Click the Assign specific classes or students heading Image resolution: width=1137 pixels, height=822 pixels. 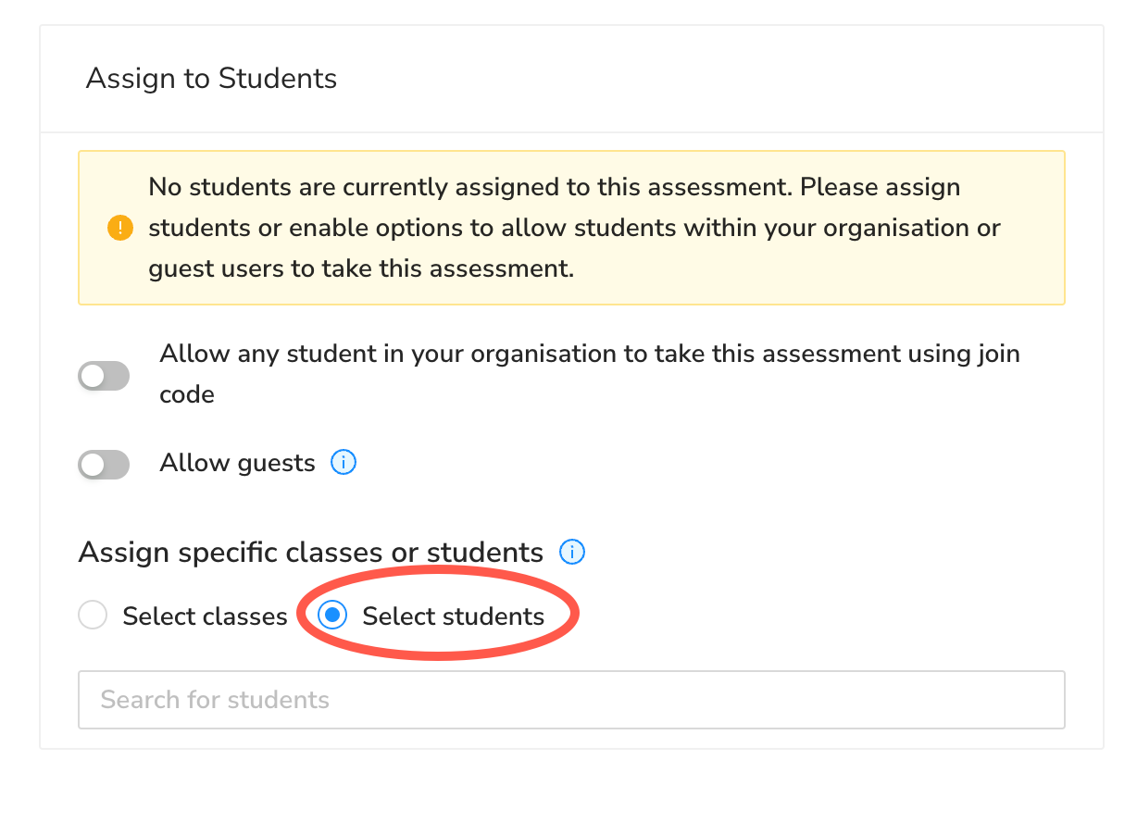point(311,553)
